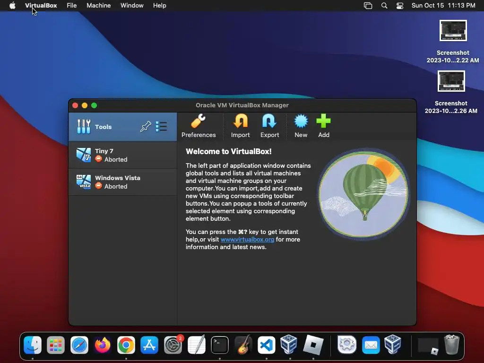Select the Windows Vista virtual machine
The image size is (484, 363).
(122, 182)
